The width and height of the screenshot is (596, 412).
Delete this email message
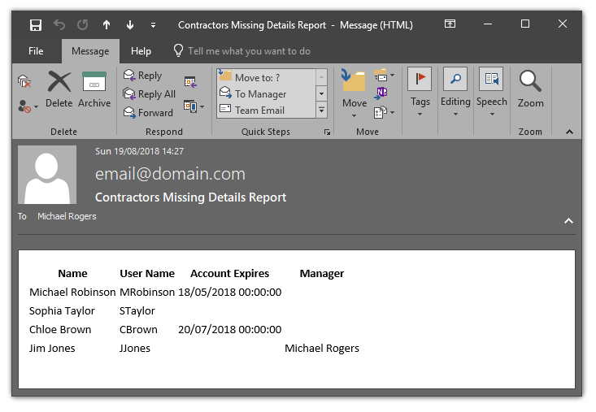tap(59, 89)
